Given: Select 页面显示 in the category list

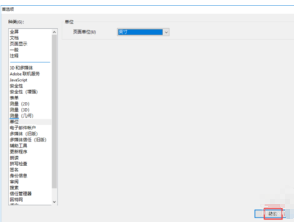Looking at the screenshot, I should [x=19, y=44].
